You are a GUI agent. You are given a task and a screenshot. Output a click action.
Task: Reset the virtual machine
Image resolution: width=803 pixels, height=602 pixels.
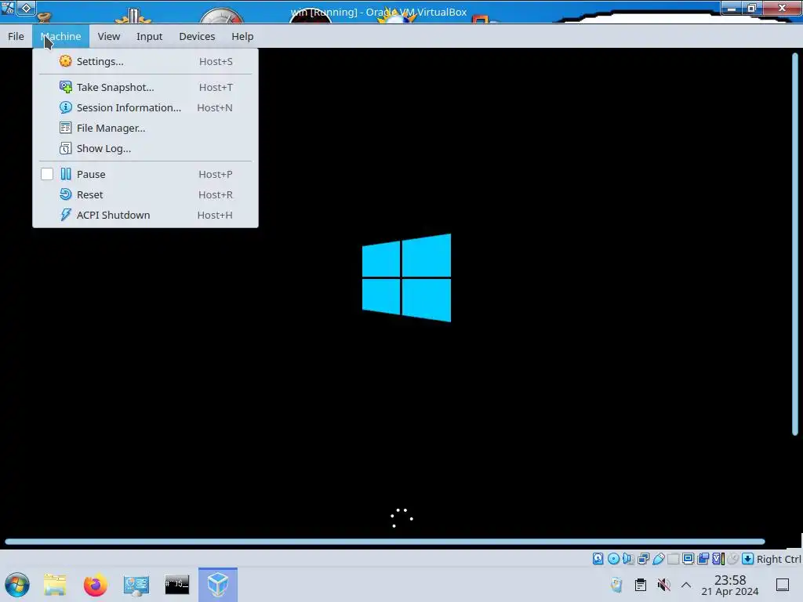point(145,194)
